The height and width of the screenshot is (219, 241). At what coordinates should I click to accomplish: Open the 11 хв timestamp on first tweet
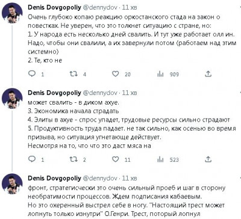click(130, 7)
